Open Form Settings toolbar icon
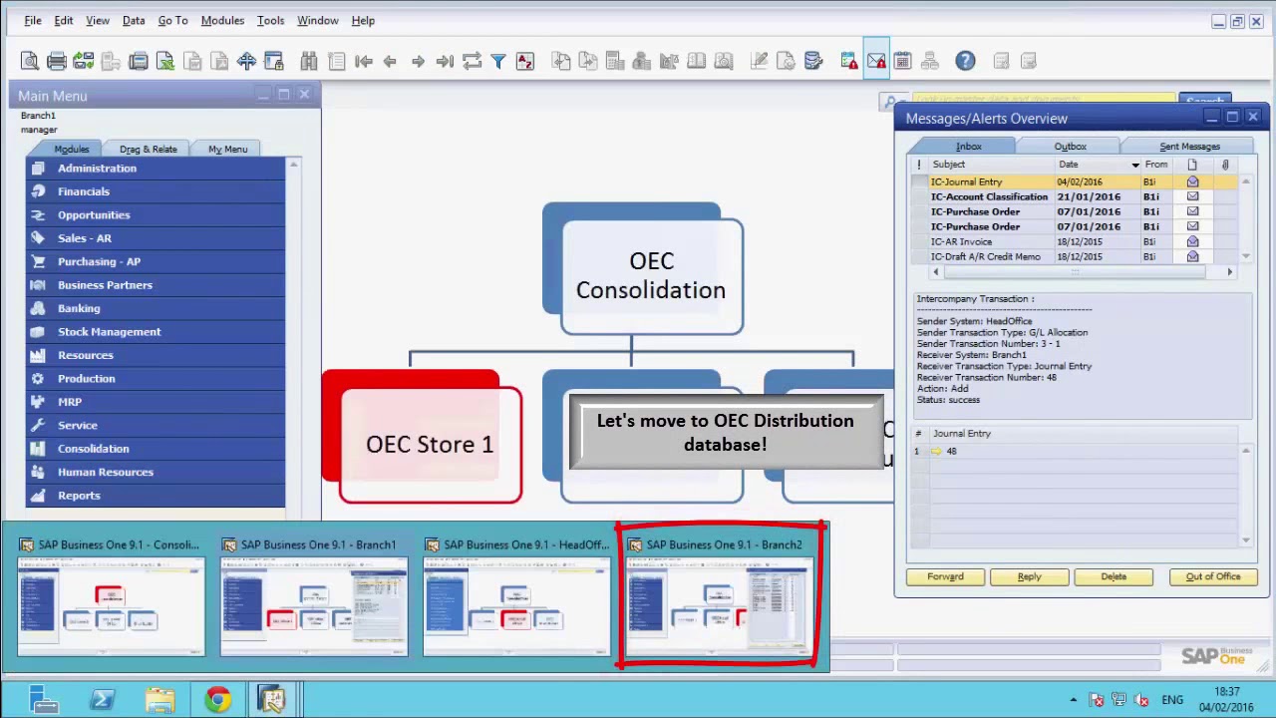Image resolution: width=1276 pixels, height=718 pixels. 786,62
